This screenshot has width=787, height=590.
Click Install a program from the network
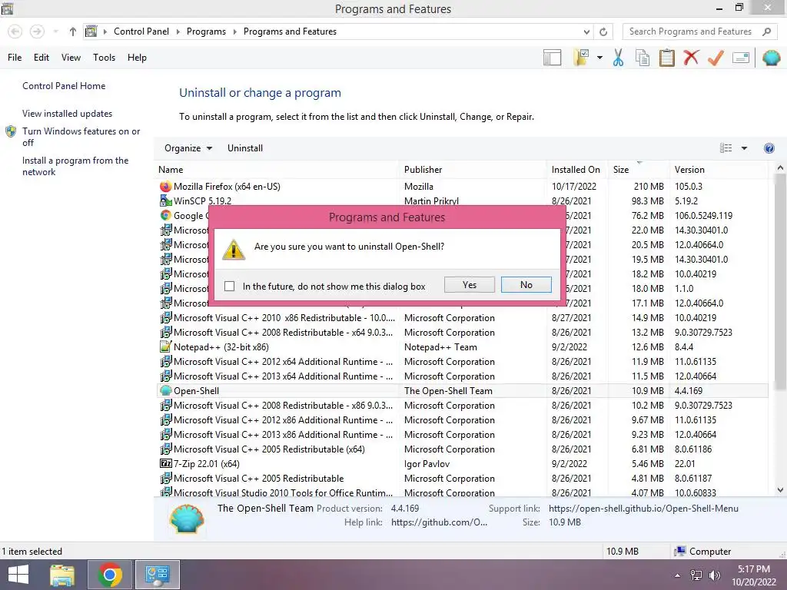[75, 166]
